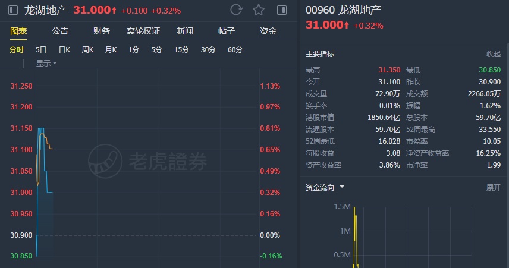
Task: Add stock to favorites with star icon
Action: tap(259, 10)
